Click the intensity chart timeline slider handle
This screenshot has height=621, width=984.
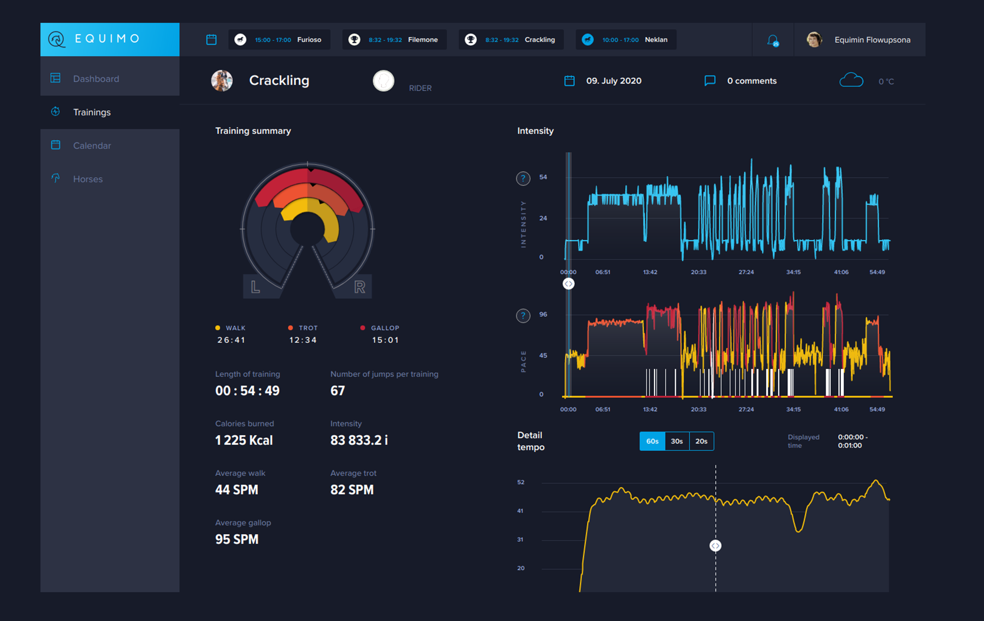tap(568, 284)
